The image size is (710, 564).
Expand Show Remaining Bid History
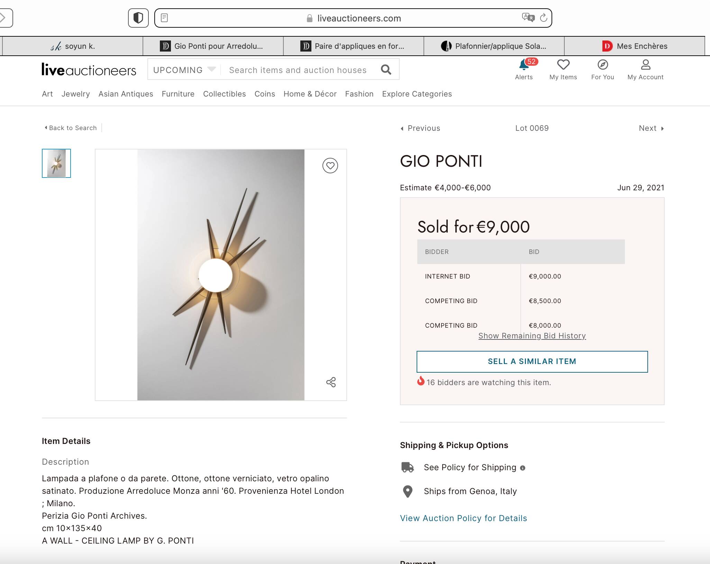(532, 336)
